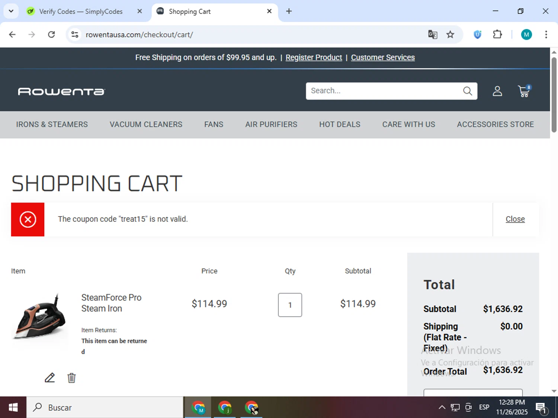Select the item price $114.99 under Price
558x418 pixels.
coord(209,304)
